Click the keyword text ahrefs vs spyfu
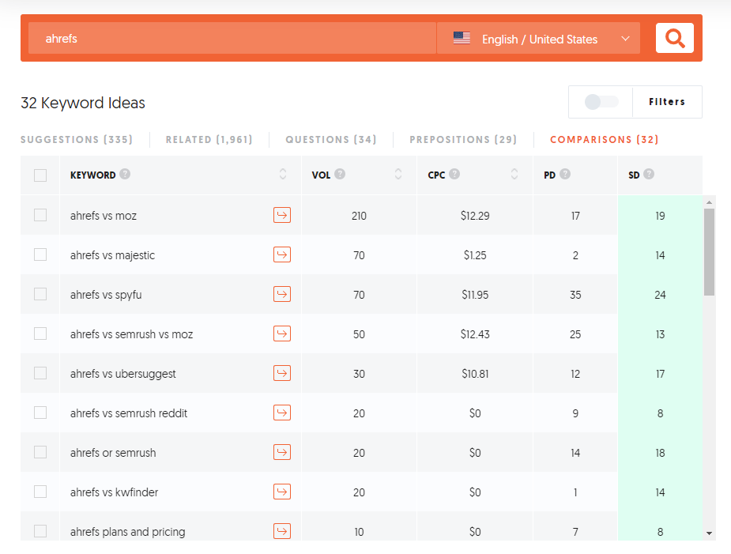 (106, 295)
